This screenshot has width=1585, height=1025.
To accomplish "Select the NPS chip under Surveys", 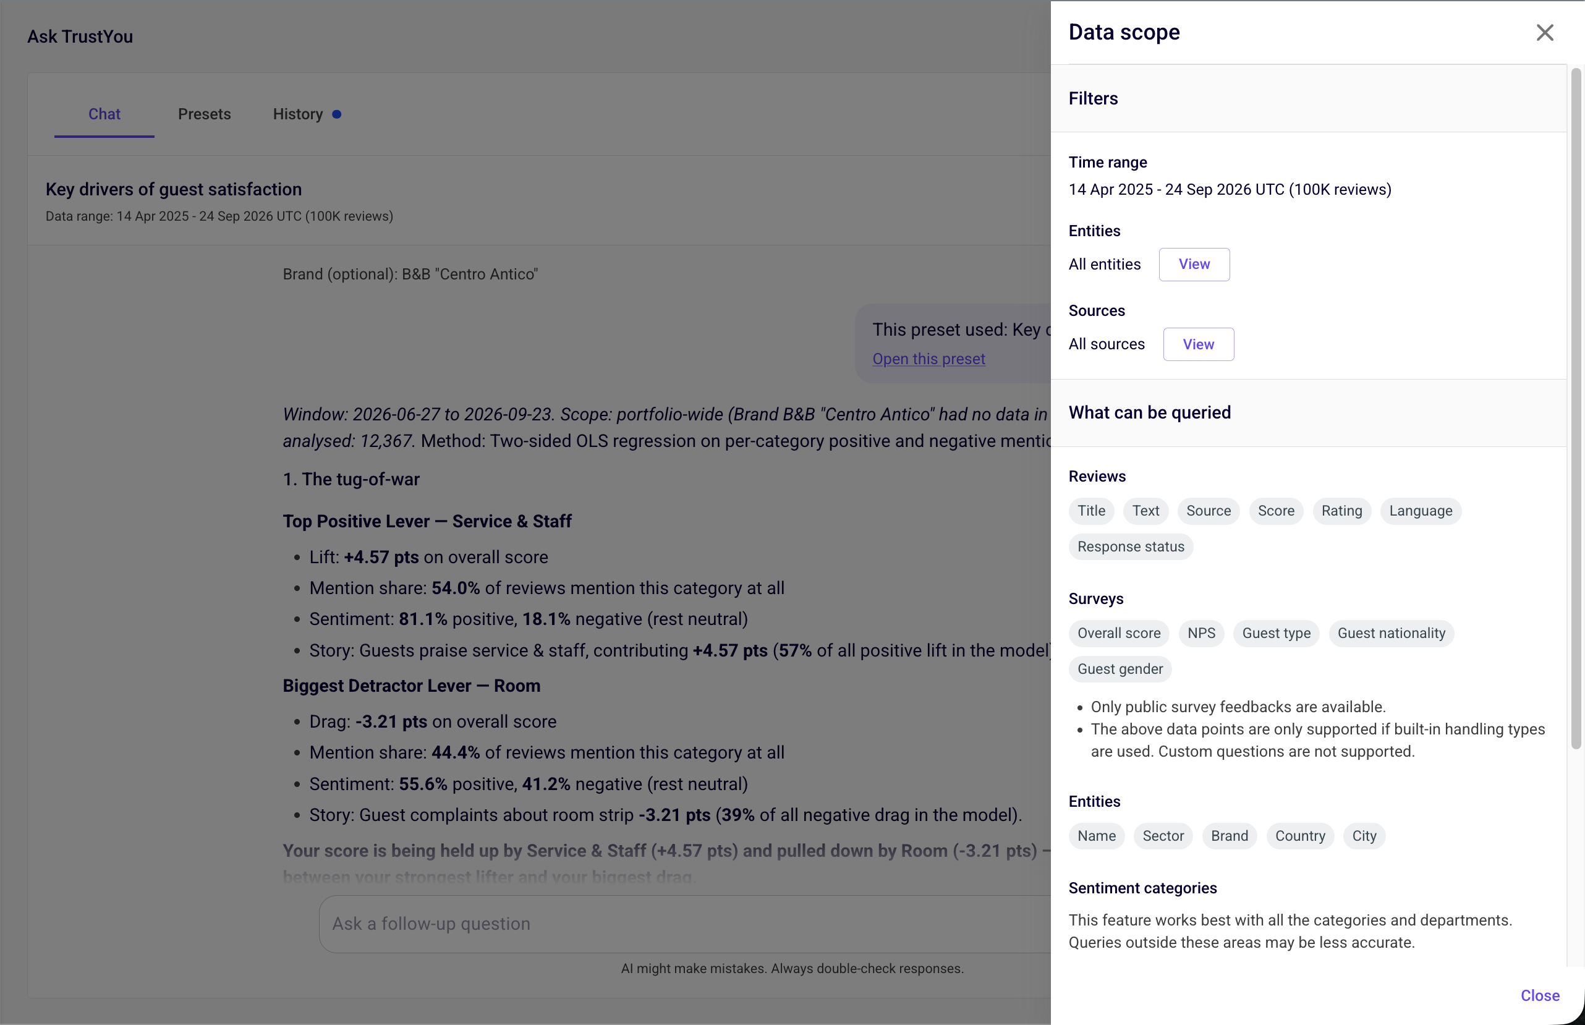I will (1201, 634).
